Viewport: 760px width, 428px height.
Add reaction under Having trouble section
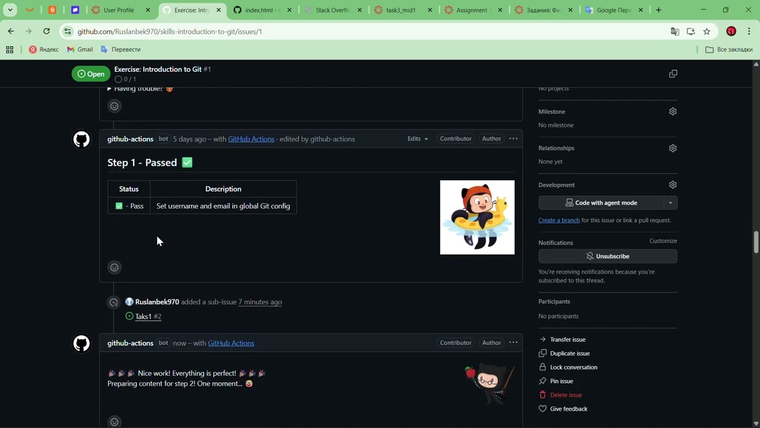(115, 106)
